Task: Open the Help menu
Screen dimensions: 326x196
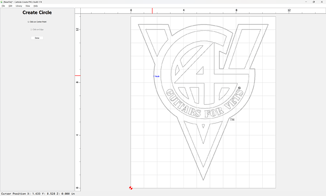Action: [x=35, y=6]
